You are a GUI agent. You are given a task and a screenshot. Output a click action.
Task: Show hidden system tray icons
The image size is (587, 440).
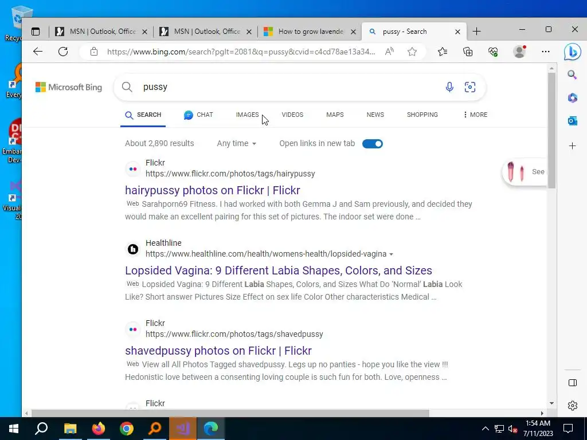(485, 429)
